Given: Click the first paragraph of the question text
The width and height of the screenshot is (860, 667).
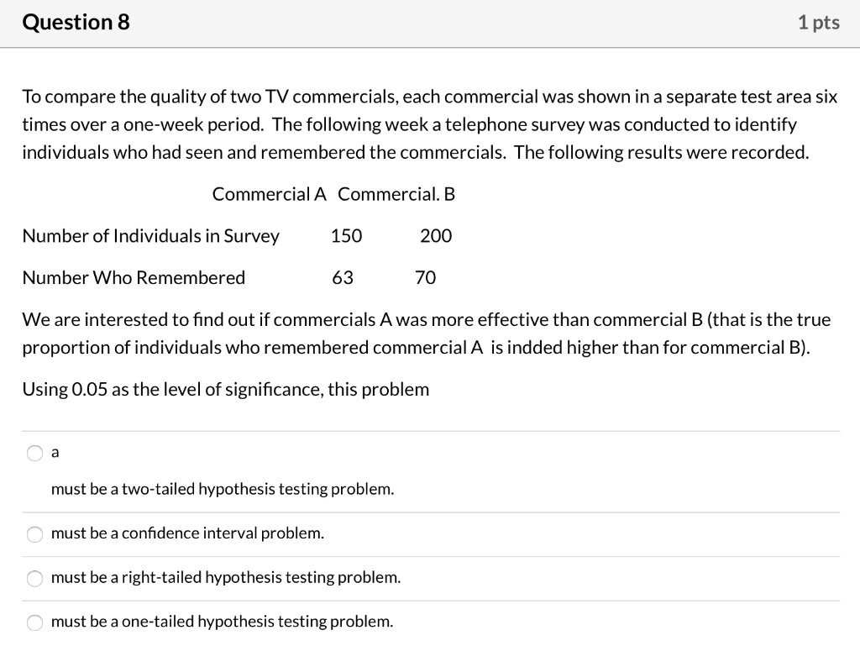Looking at the screenshot, I should point(420,124).
